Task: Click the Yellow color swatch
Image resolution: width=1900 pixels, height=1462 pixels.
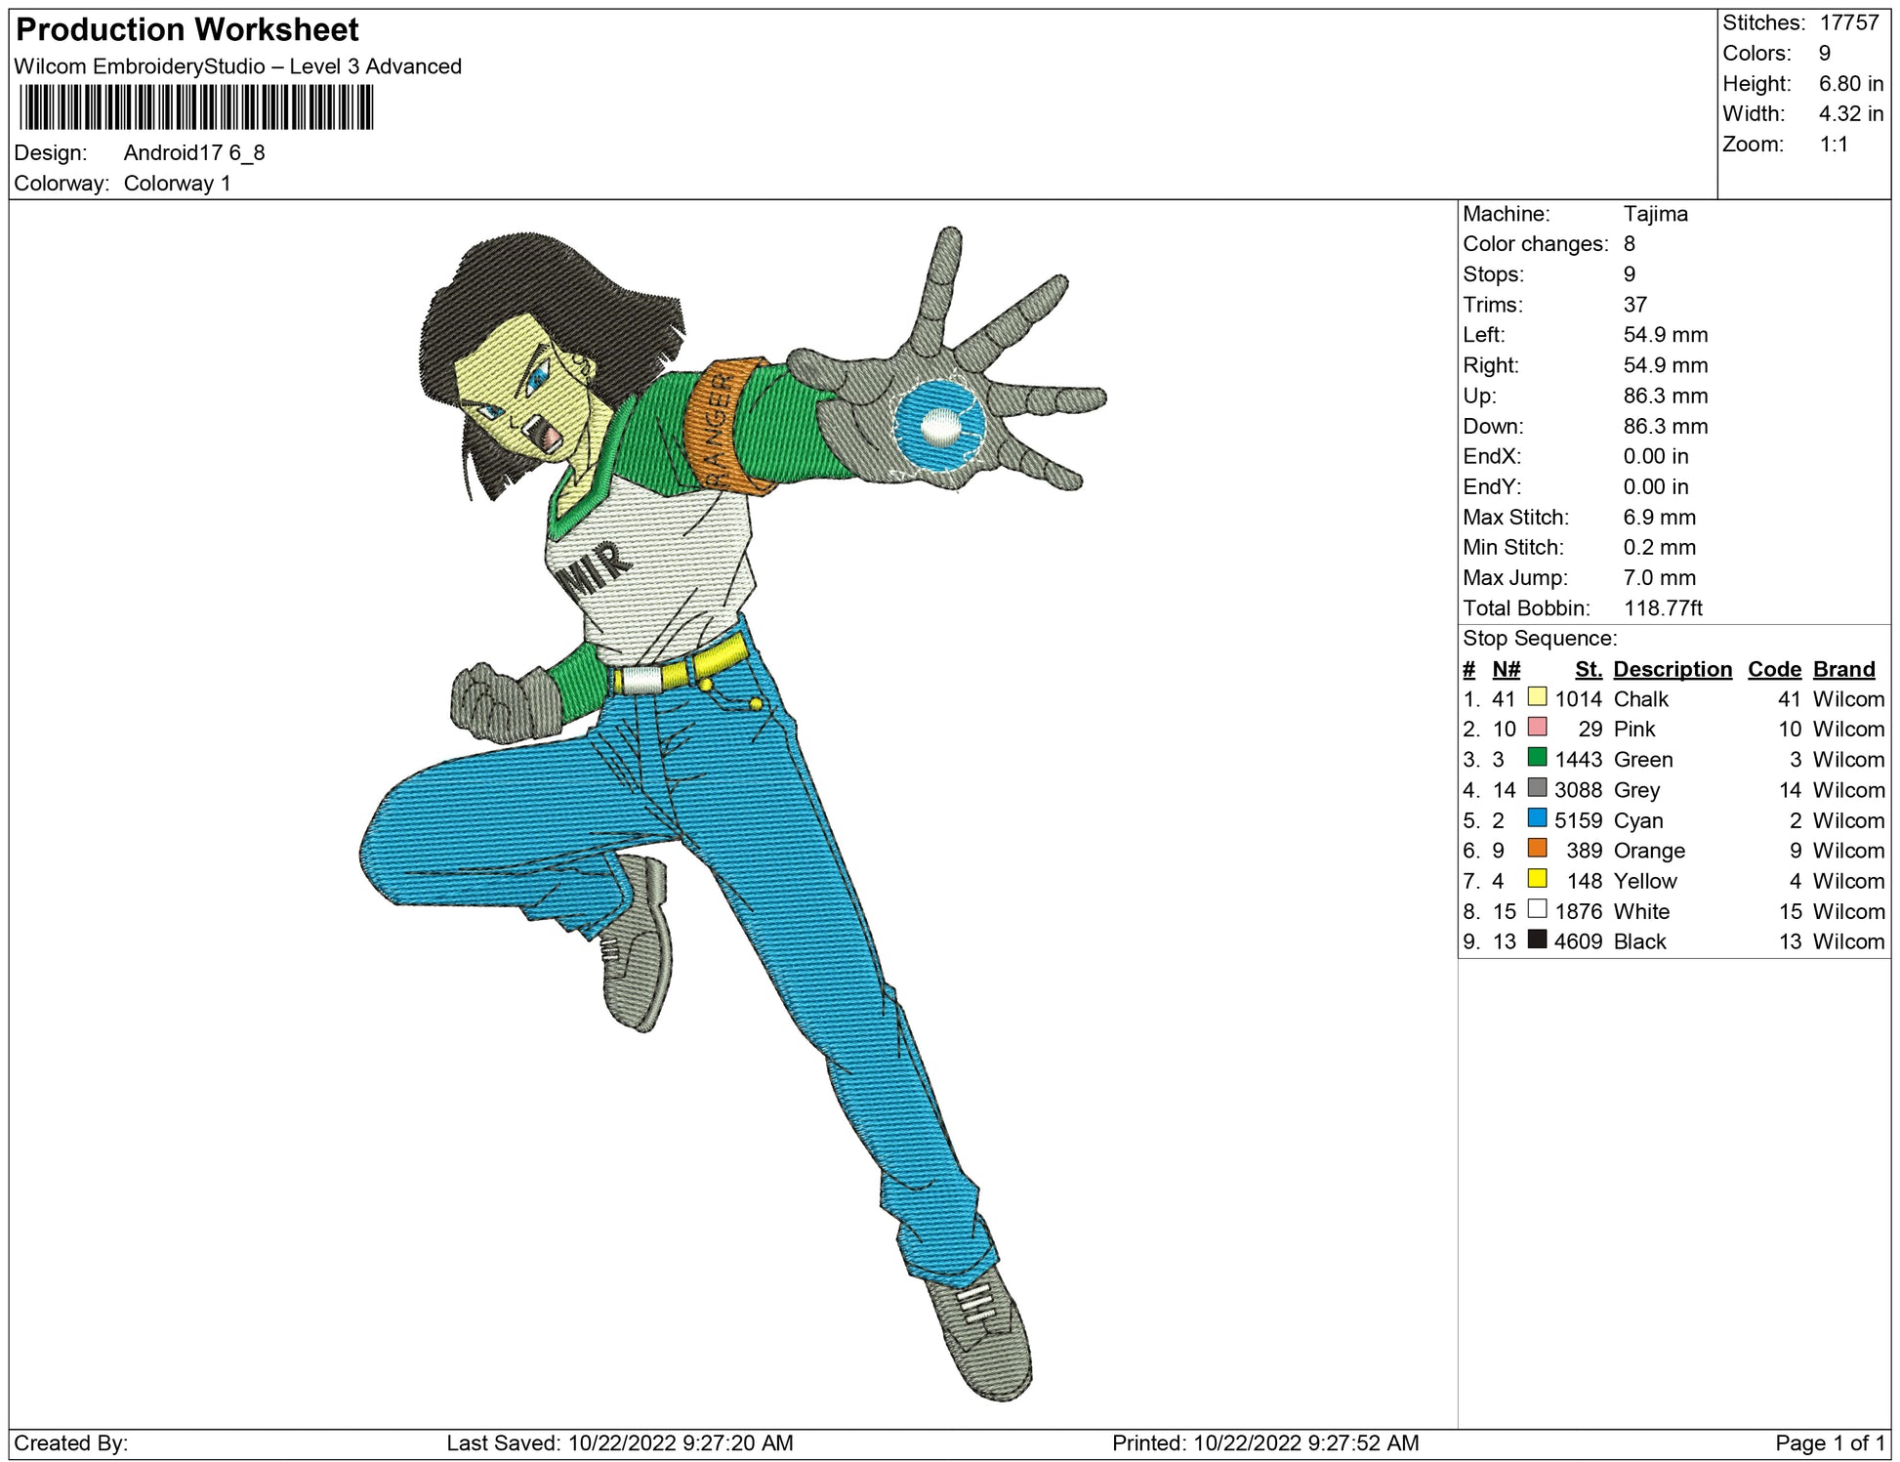Action: click(x=1537, y=878)
